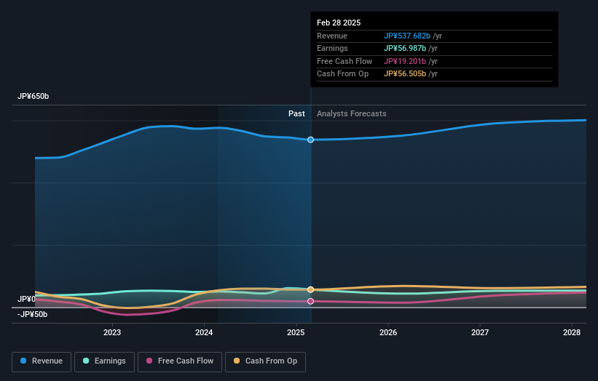Click the 2027 x-axis label
This screenshot has width=598, height=381.
[480, 332]
